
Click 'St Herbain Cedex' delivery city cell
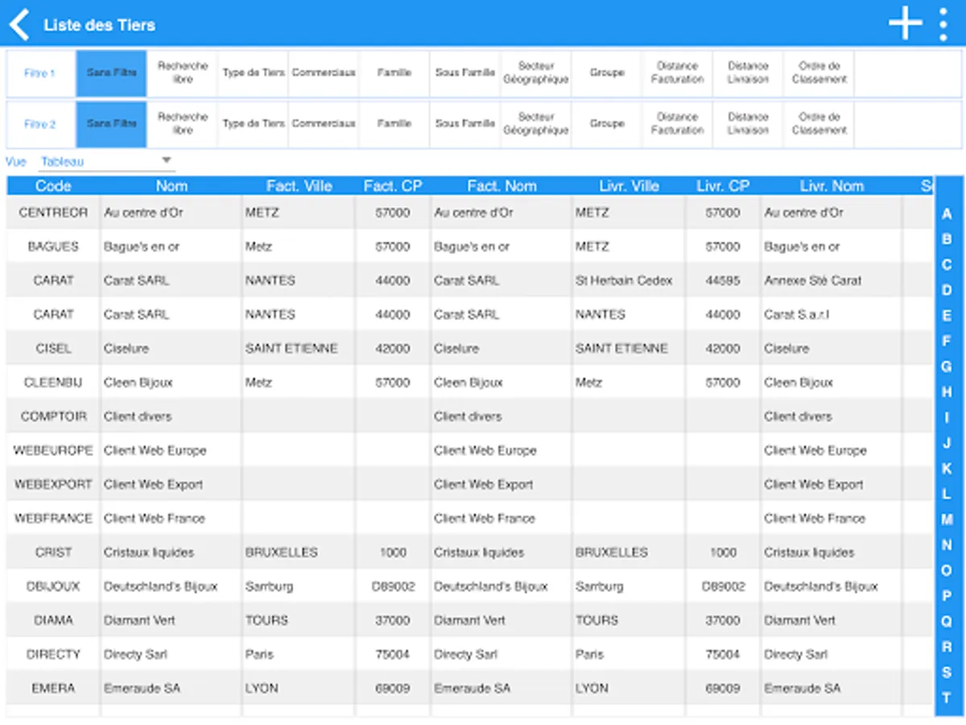[x=630, y=280]
